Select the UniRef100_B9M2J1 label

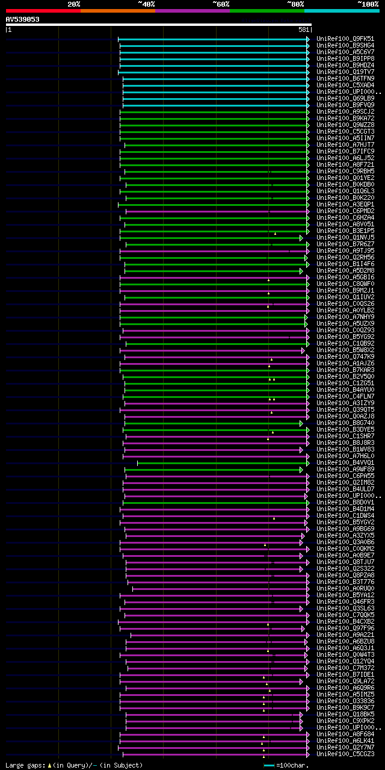point(345,290)
